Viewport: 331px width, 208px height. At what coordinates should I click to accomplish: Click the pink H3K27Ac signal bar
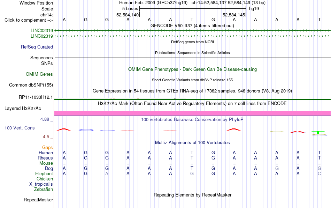click(x=192, y=113)
